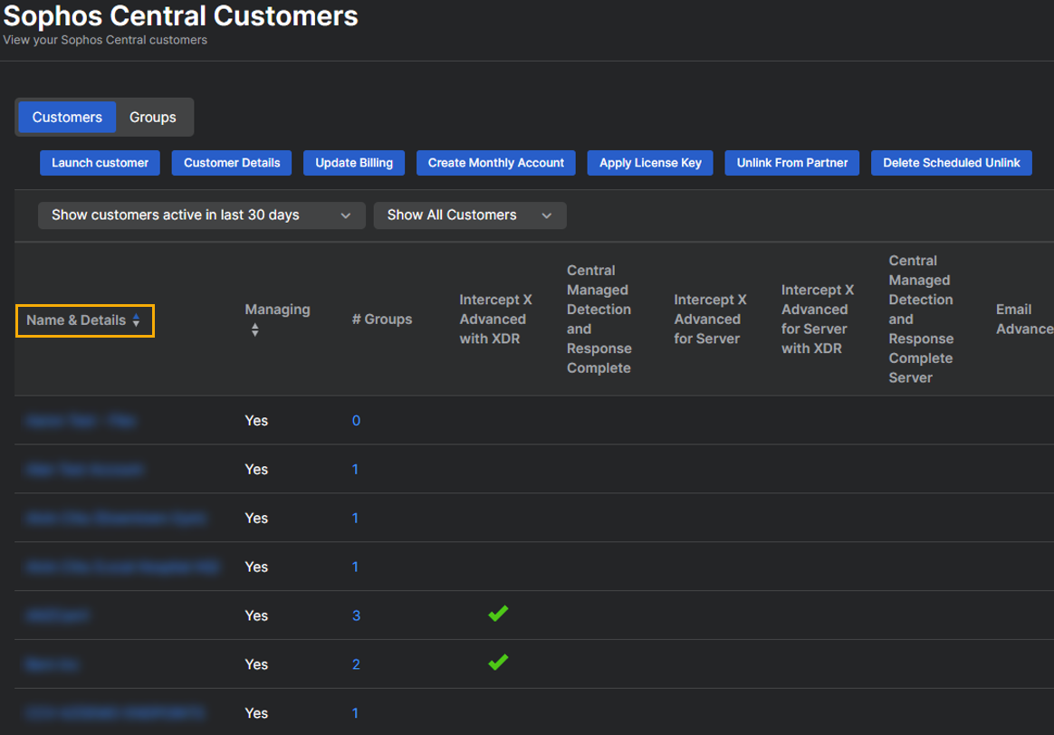Open the groups count link showing 2
The image size is (1054, 735).
(356, 664)
